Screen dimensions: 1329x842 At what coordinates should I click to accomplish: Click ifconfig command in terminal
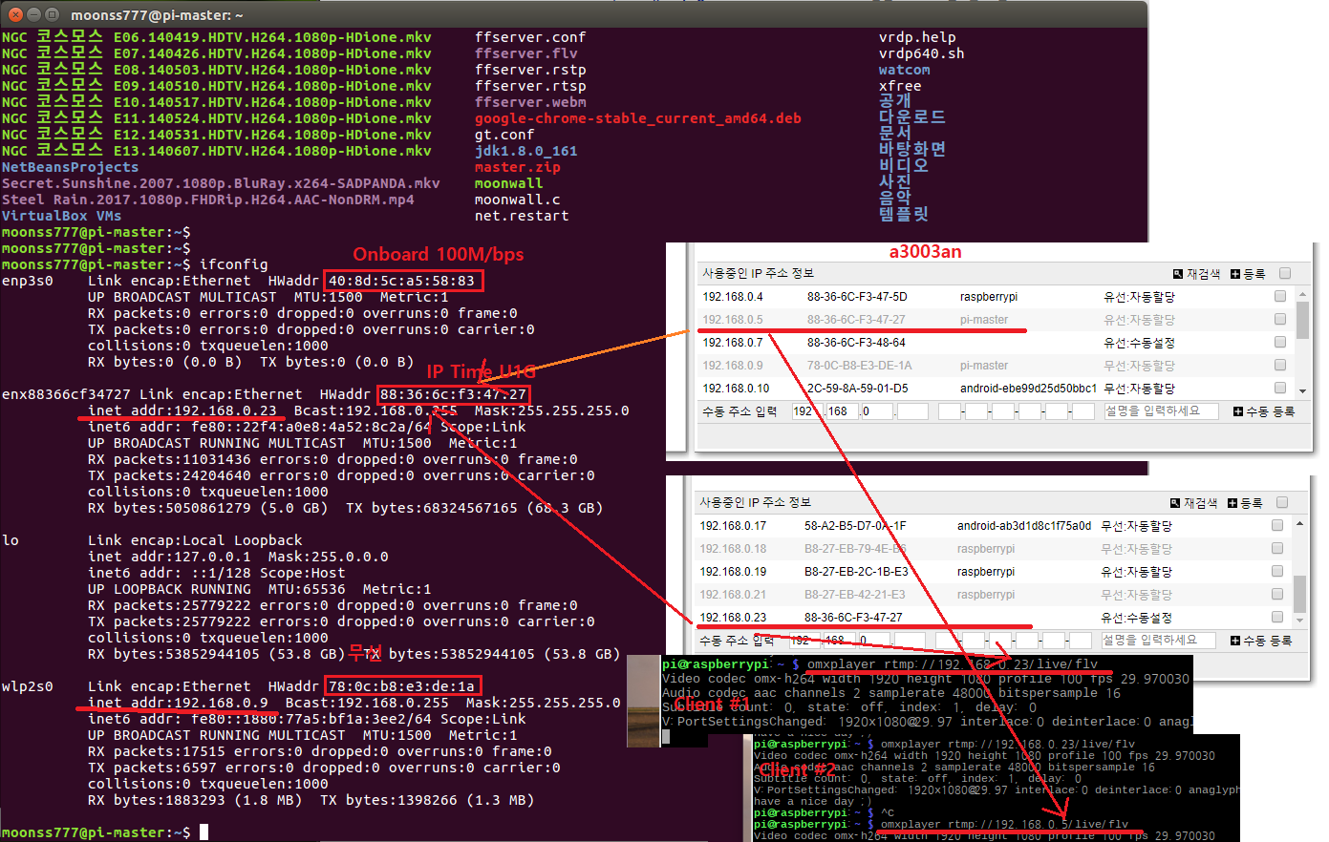click(234, 264)
